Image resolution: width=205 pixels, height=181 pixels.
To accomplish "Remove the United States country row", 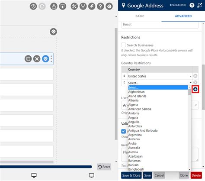I will (195, 76).
